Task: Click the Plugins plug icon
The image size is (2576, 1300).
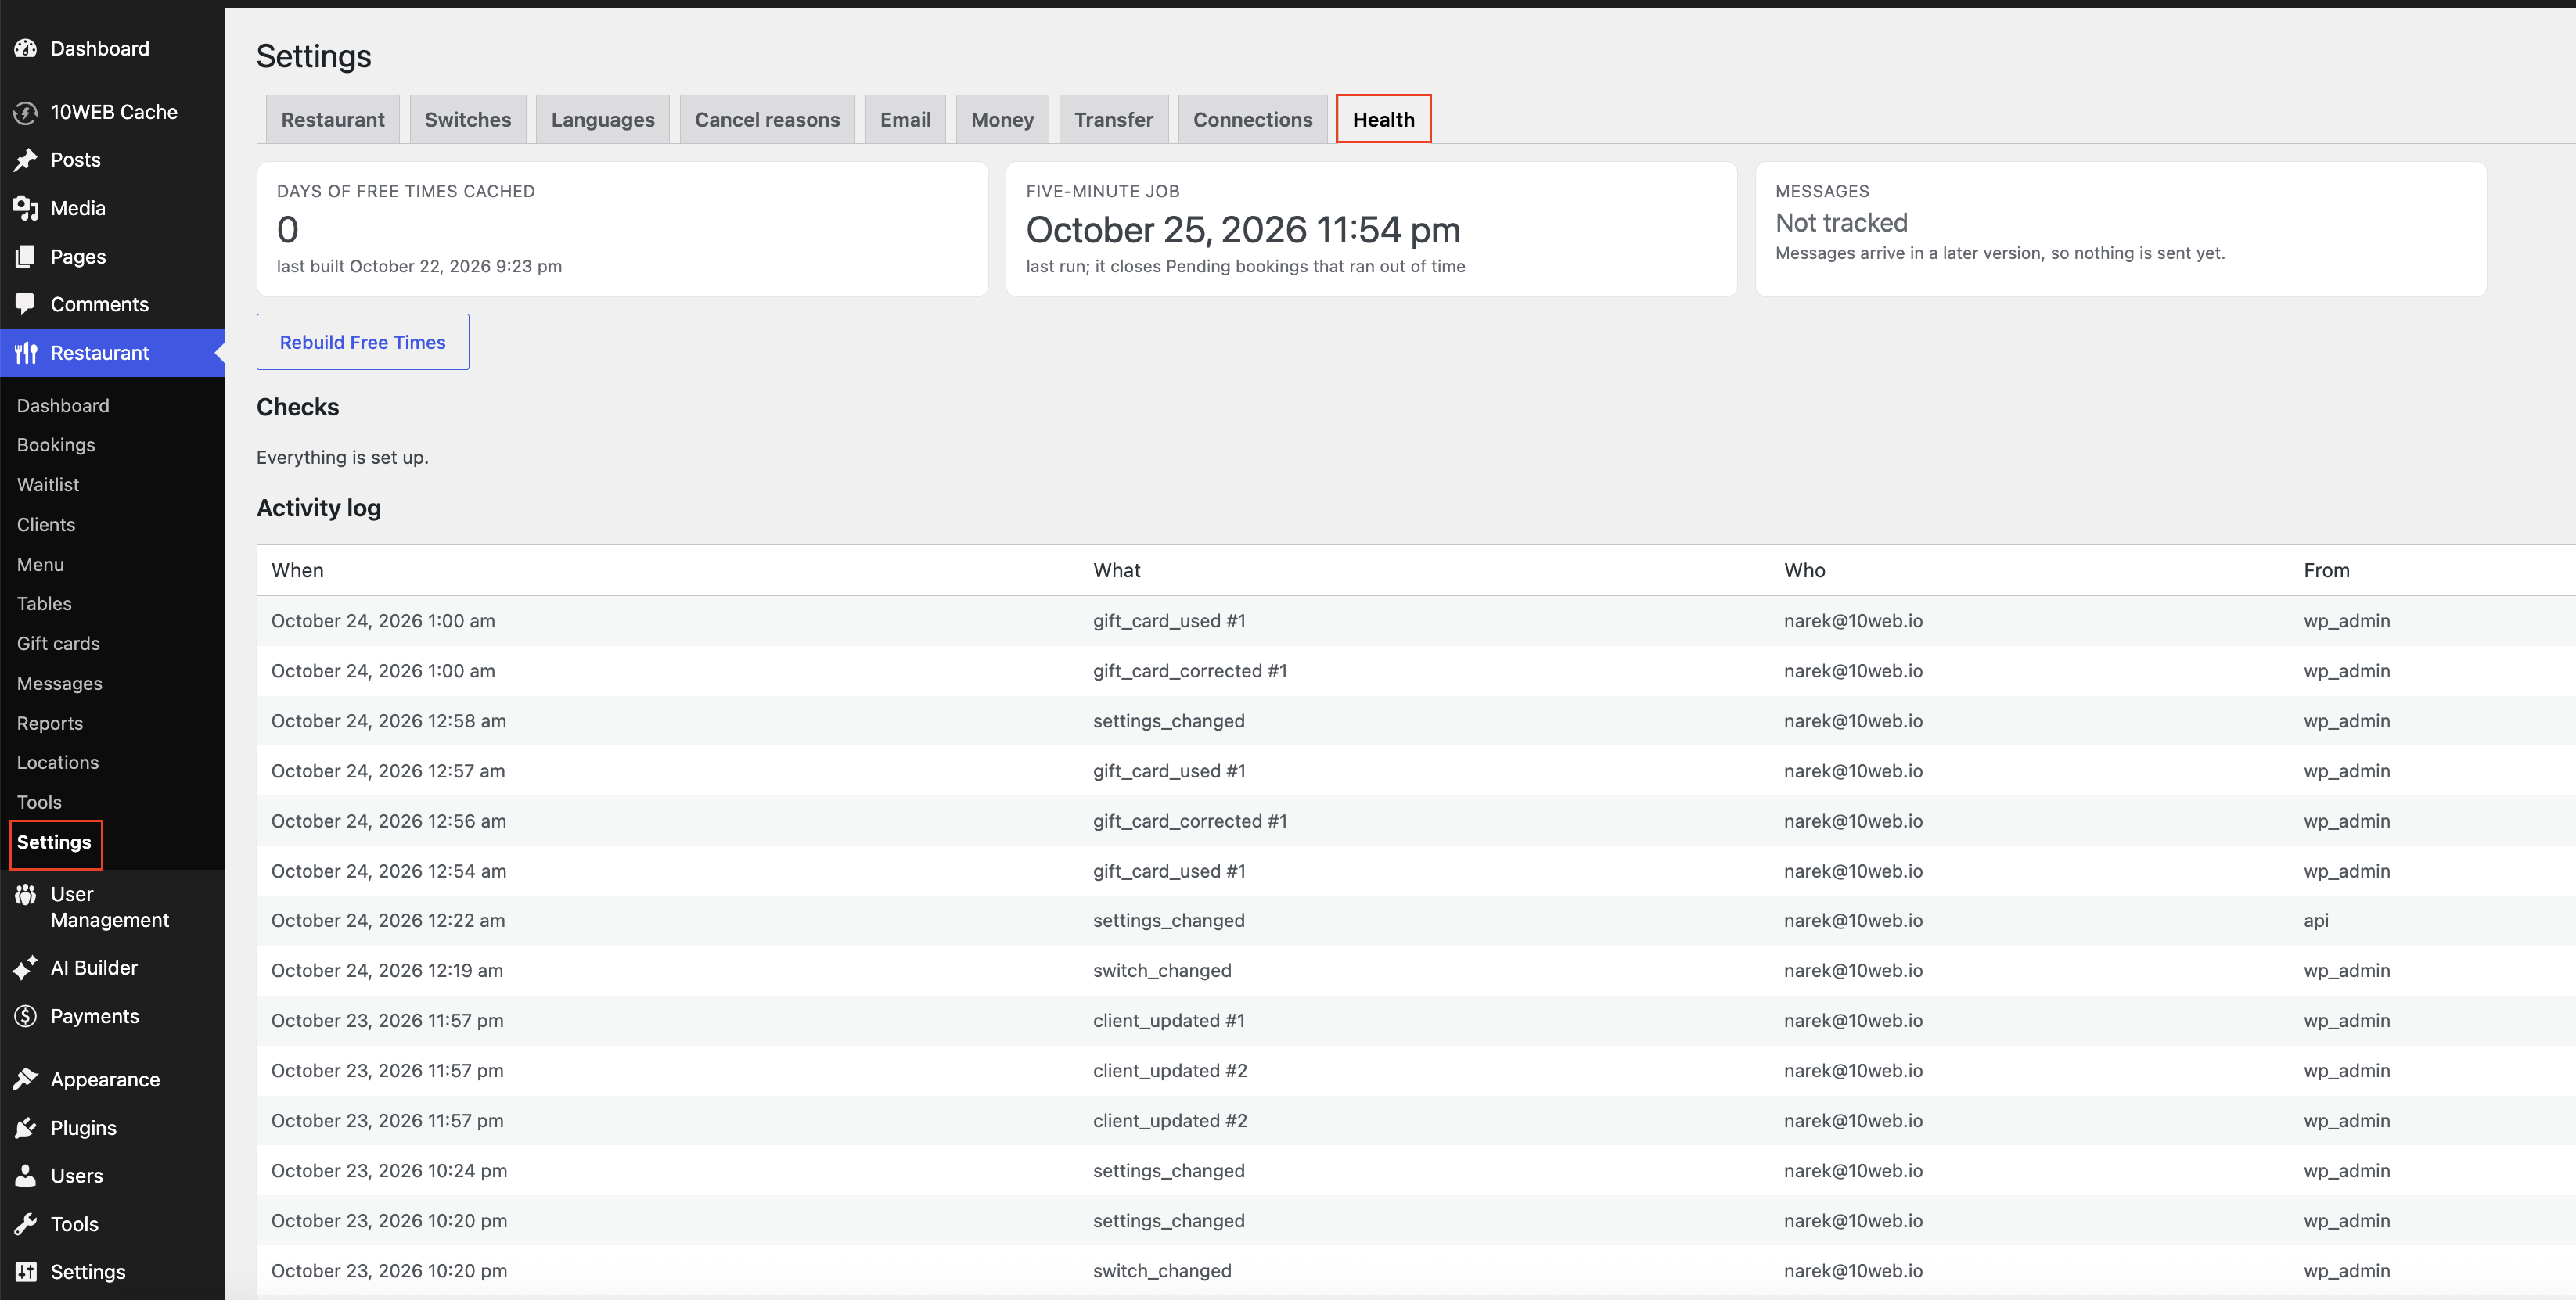Action: 26,1128
